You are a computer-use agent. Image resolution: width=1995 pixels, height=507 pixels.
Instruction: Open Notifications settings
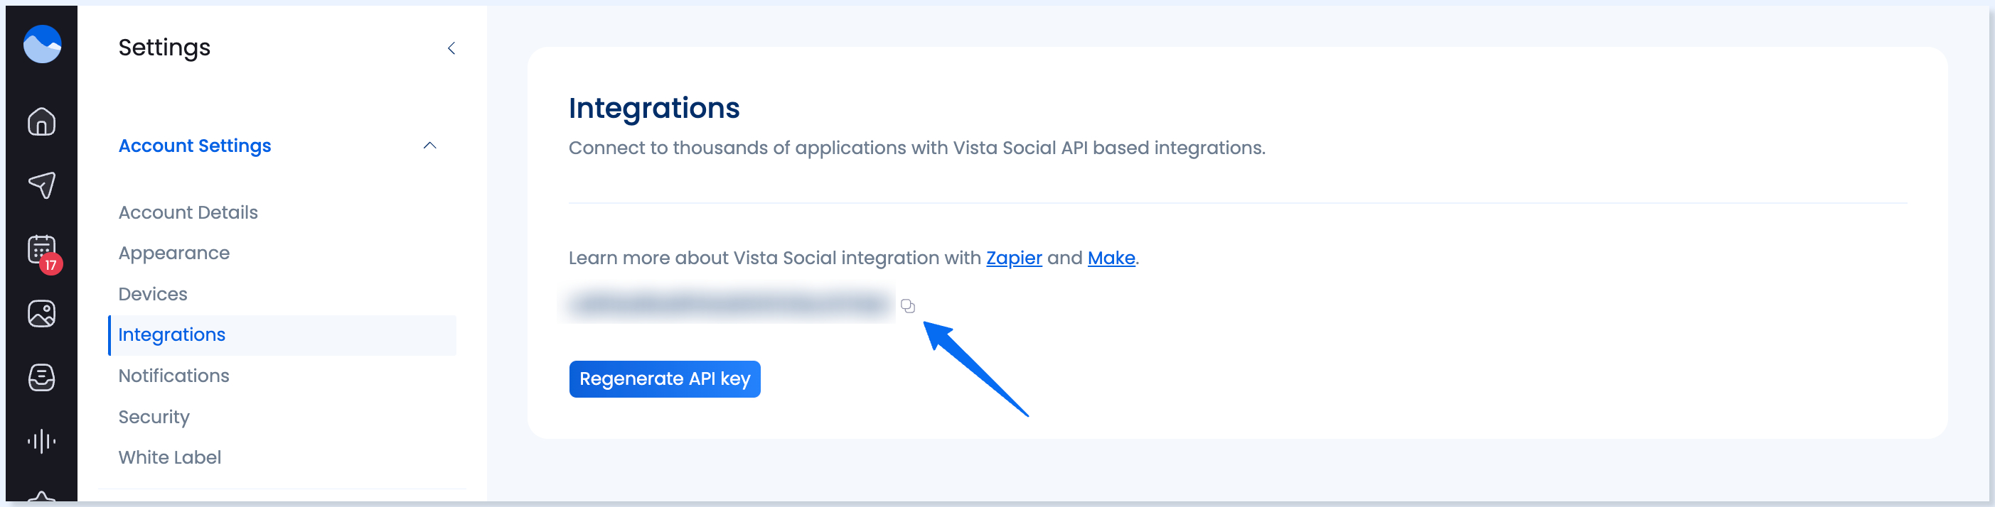(173, 376)
